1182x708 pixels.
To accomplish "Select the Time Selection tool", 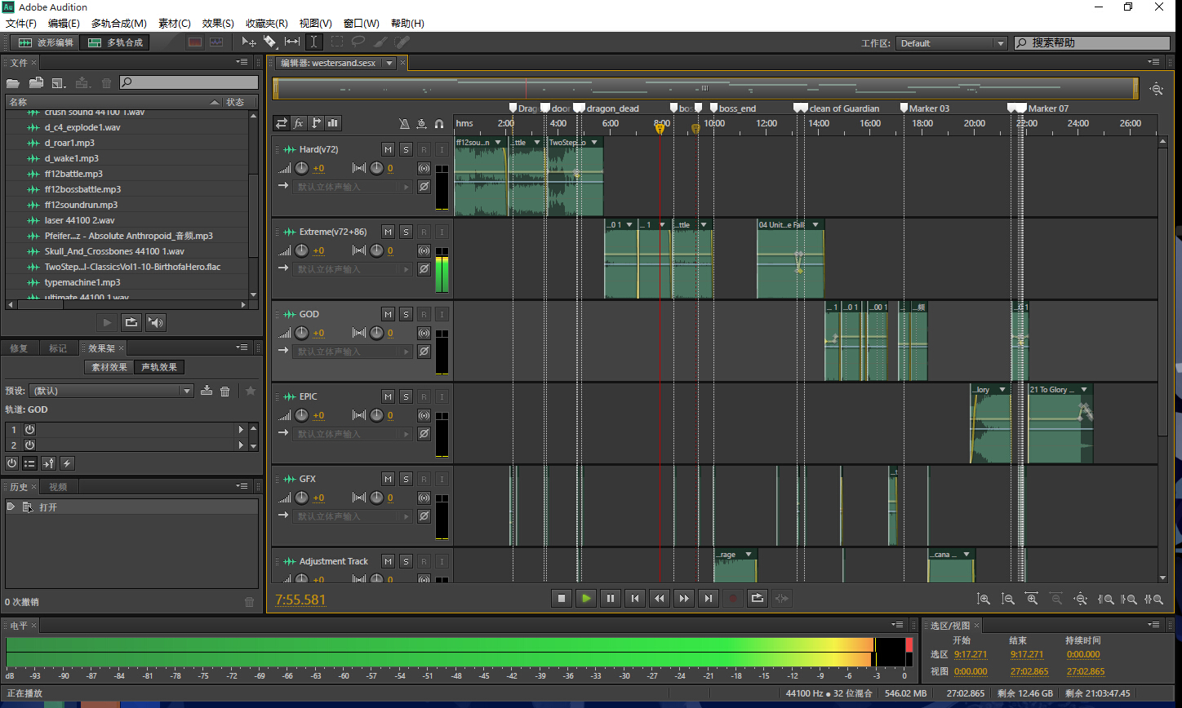I will point(313,42).
